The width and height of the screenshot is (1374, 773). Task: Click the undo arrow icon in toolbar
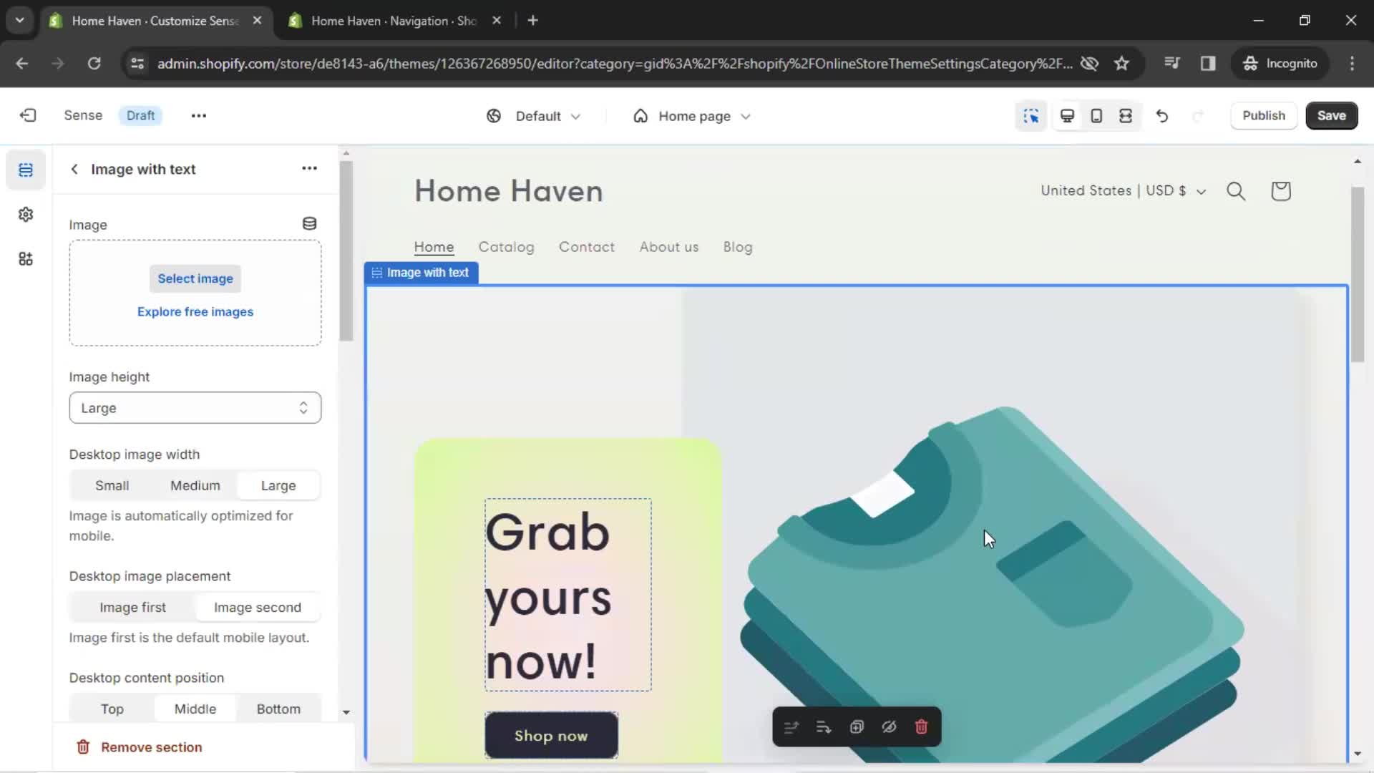coord(1163,115)
